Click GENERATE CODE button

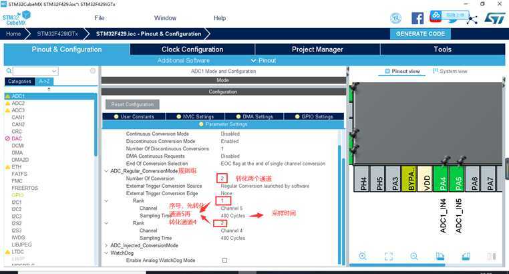pyautogui.click(x=420, y=34)
